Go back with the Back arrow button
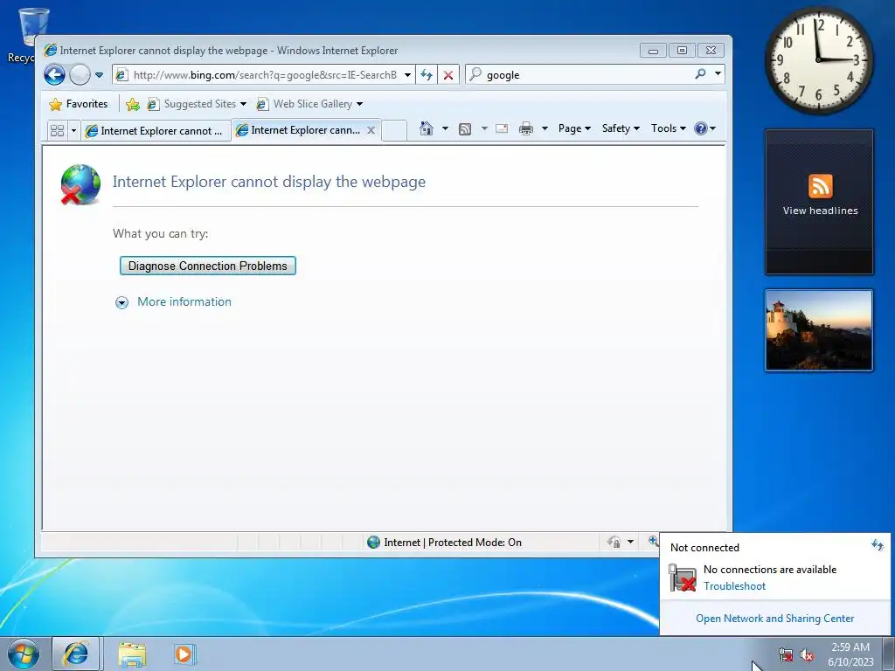 pyautogui.click(x=55, y=75)
